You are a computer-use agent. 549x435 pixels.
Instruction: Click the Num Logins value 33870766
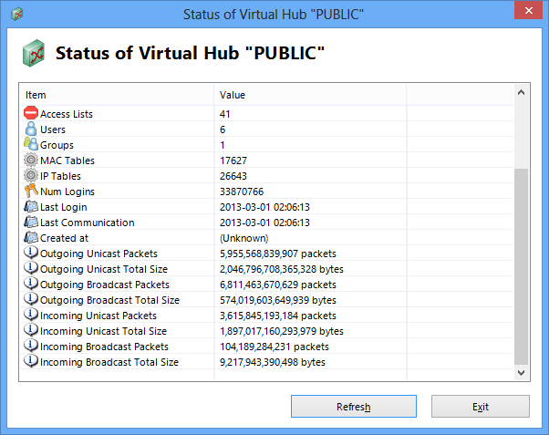242,192
